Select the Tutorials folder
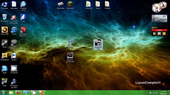This screenshot has height=95, width=170. (x=107, y=5)
